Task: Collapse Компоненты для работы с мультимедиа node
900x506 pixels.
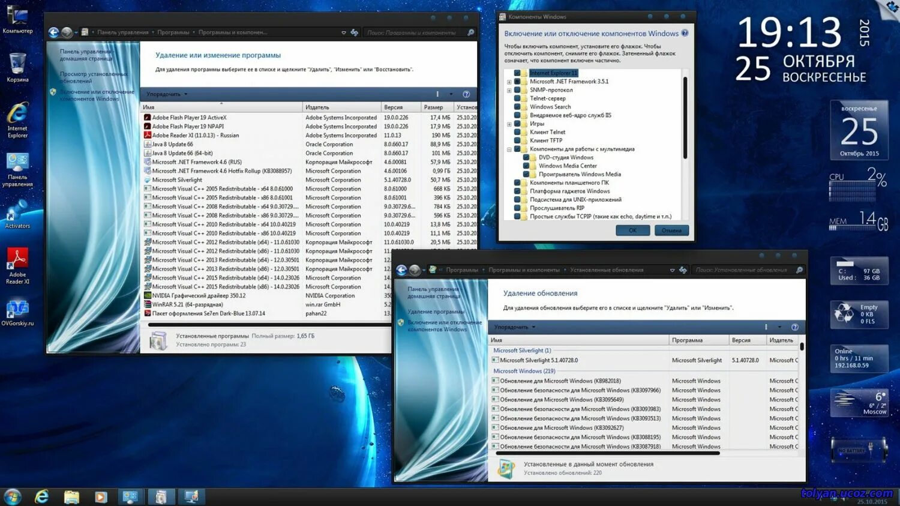Action: (509, 149)
